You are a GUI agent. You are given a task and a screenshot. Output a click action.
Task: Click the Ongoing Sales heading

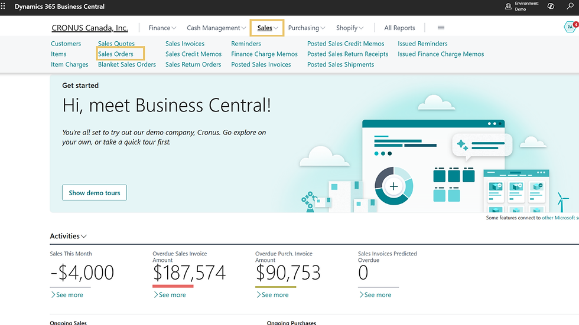point(69,323)
